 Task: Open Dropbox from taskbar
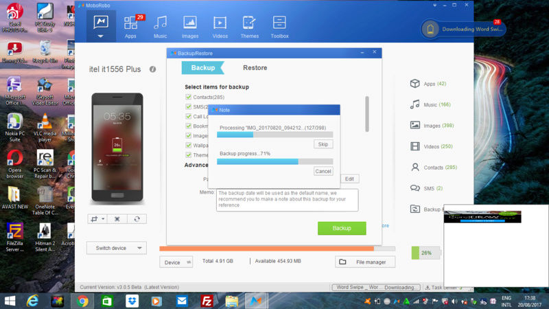point(132,301)
